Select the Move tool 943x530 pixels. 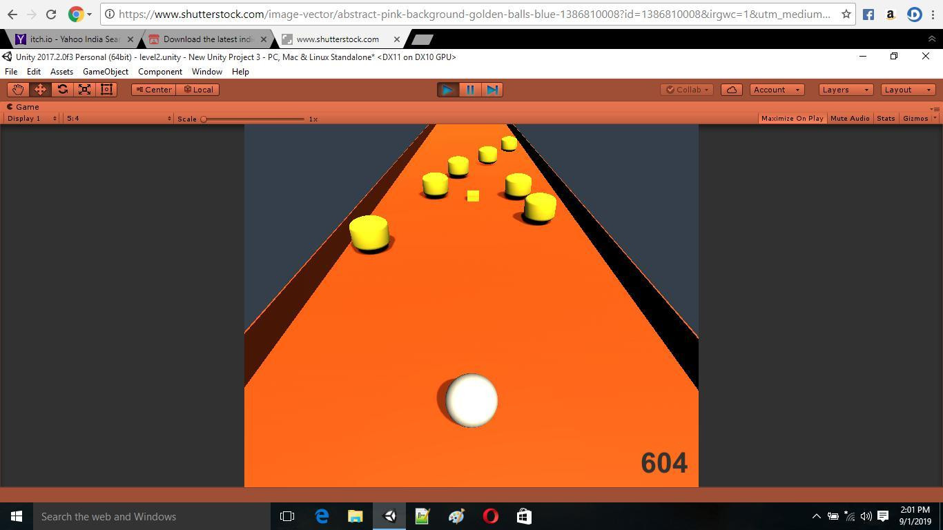(x=40, y=90)
